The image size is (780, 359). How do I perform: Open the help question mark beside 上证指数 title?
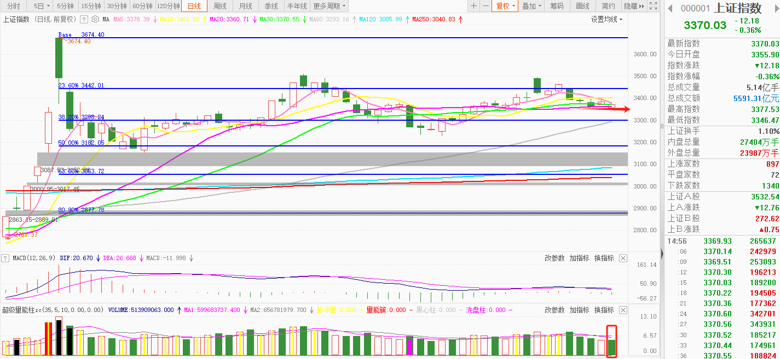click(84, 19)
